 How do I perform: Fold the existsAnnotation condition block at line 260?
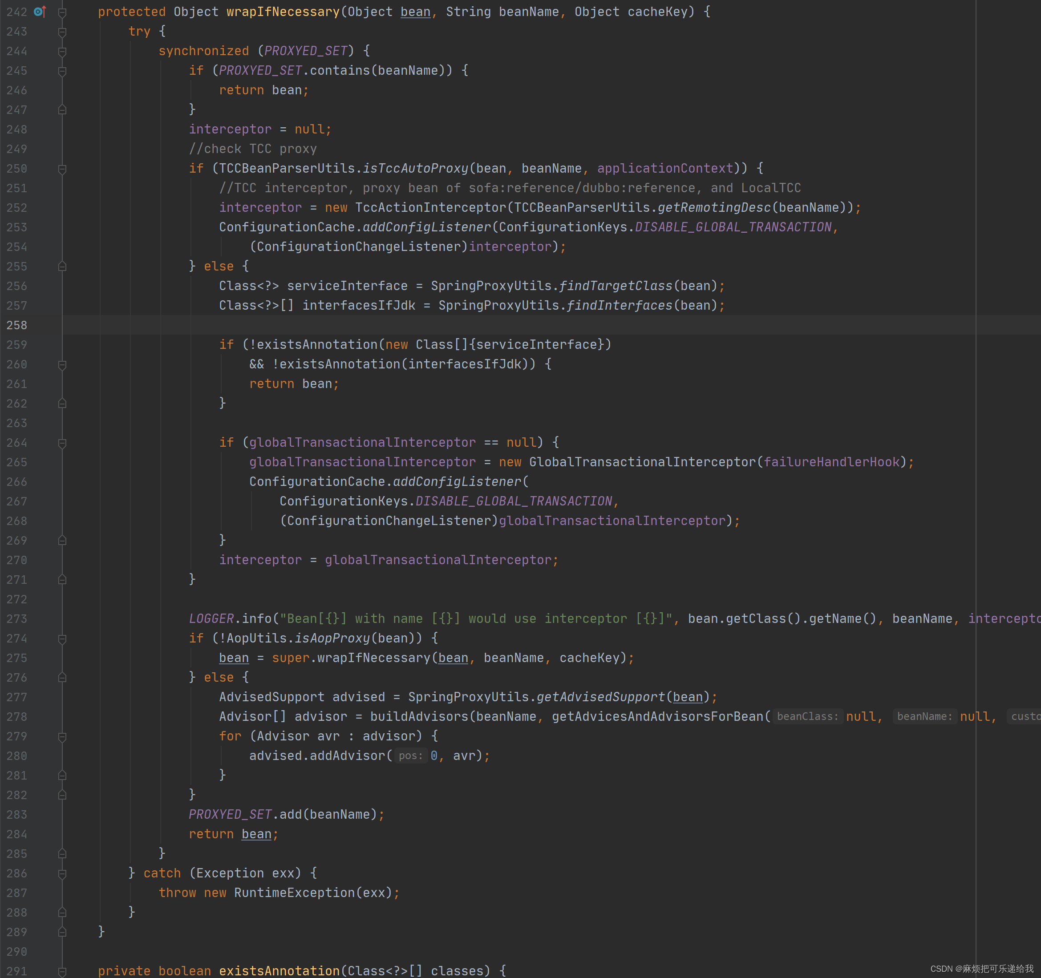(x=62, y=364)
